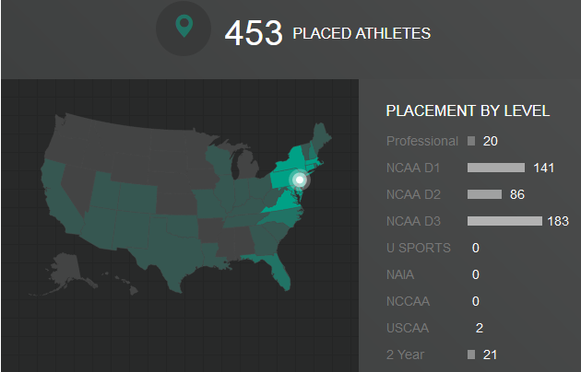The image size is (581, 372).
Task: Click the 2 Year level label
Action: [405, 355]
